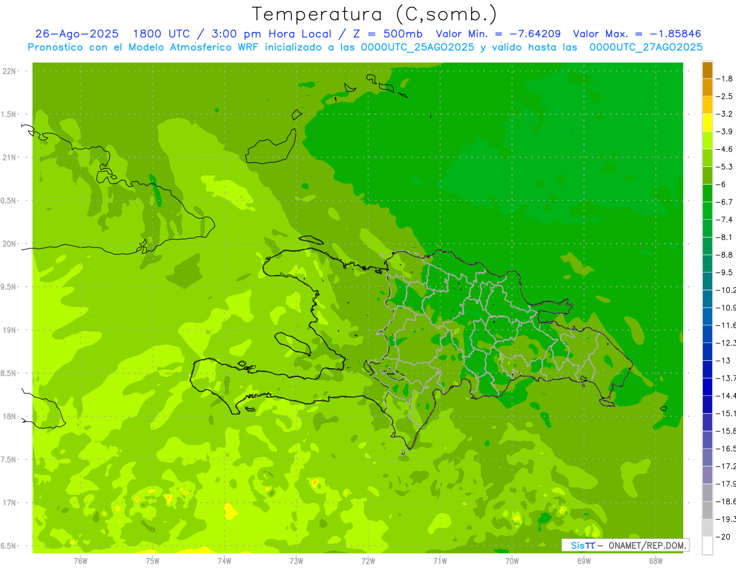Click the '-9.5' color scale label
The height and width of the screenshot is (569, 736).
click(x=724, y=272)
